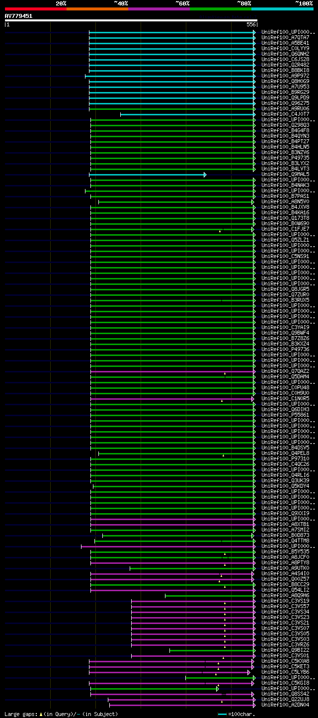This screenshot has height=718, width=318.
Task: Pick the UniRef100_C5LYB6 row label
Action: [285, 672]
